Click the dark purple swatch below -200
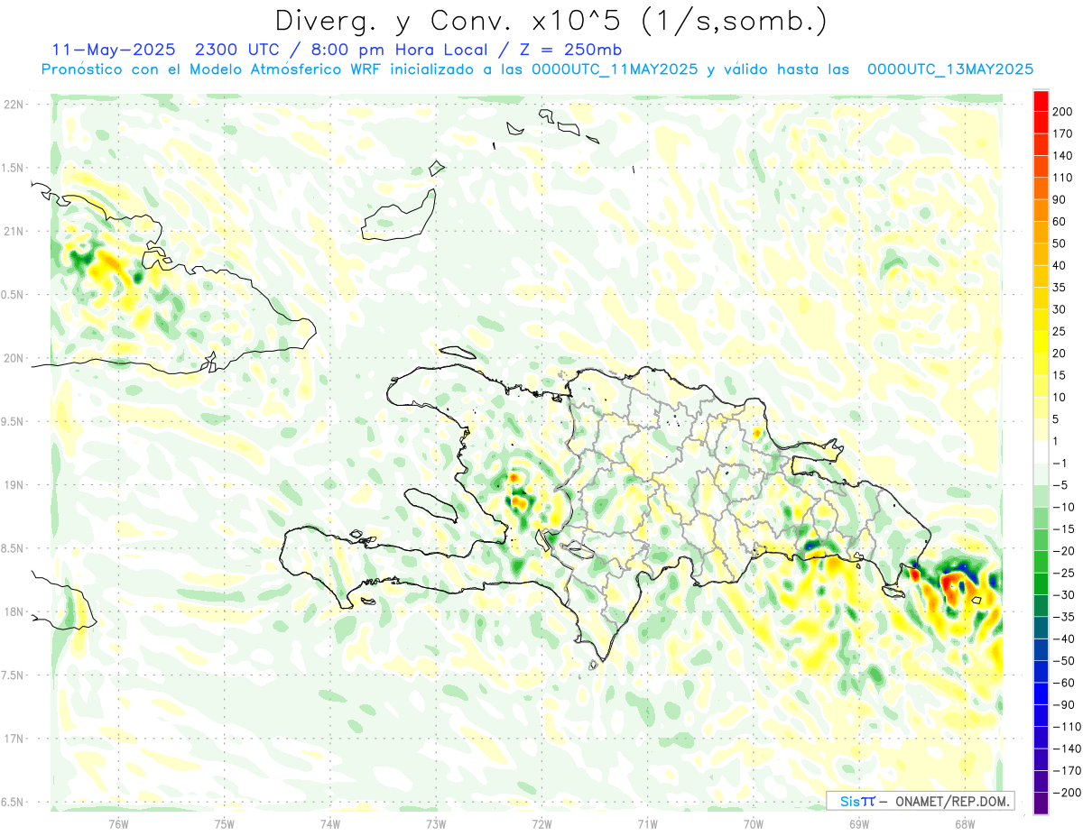The height and width of the screenshot is (836, 1083). pos(1041,803)
